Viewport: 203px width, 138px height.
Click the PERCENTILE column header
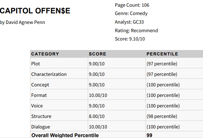tap(162, 54)
